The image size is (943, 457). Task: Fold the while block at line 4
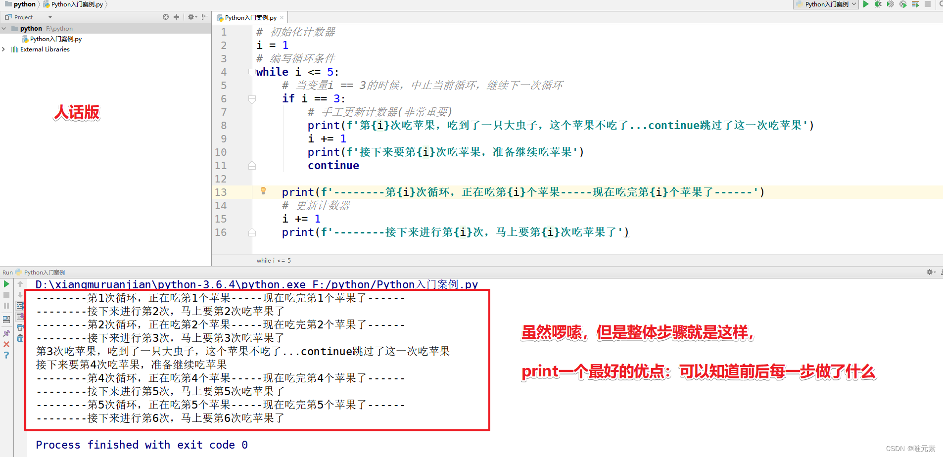click(x=252, y=72)
